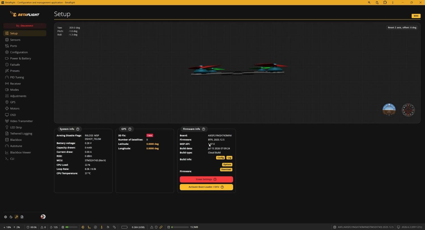Viewport: 425px width, 230px height.
Task: Open the extensions puzzle icon in title bar
Action: 385,3
